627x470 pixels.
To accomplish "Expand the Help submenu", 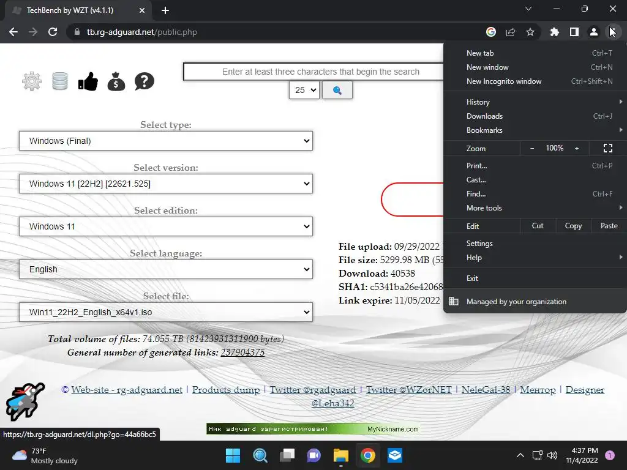I will tap(535, 258).
